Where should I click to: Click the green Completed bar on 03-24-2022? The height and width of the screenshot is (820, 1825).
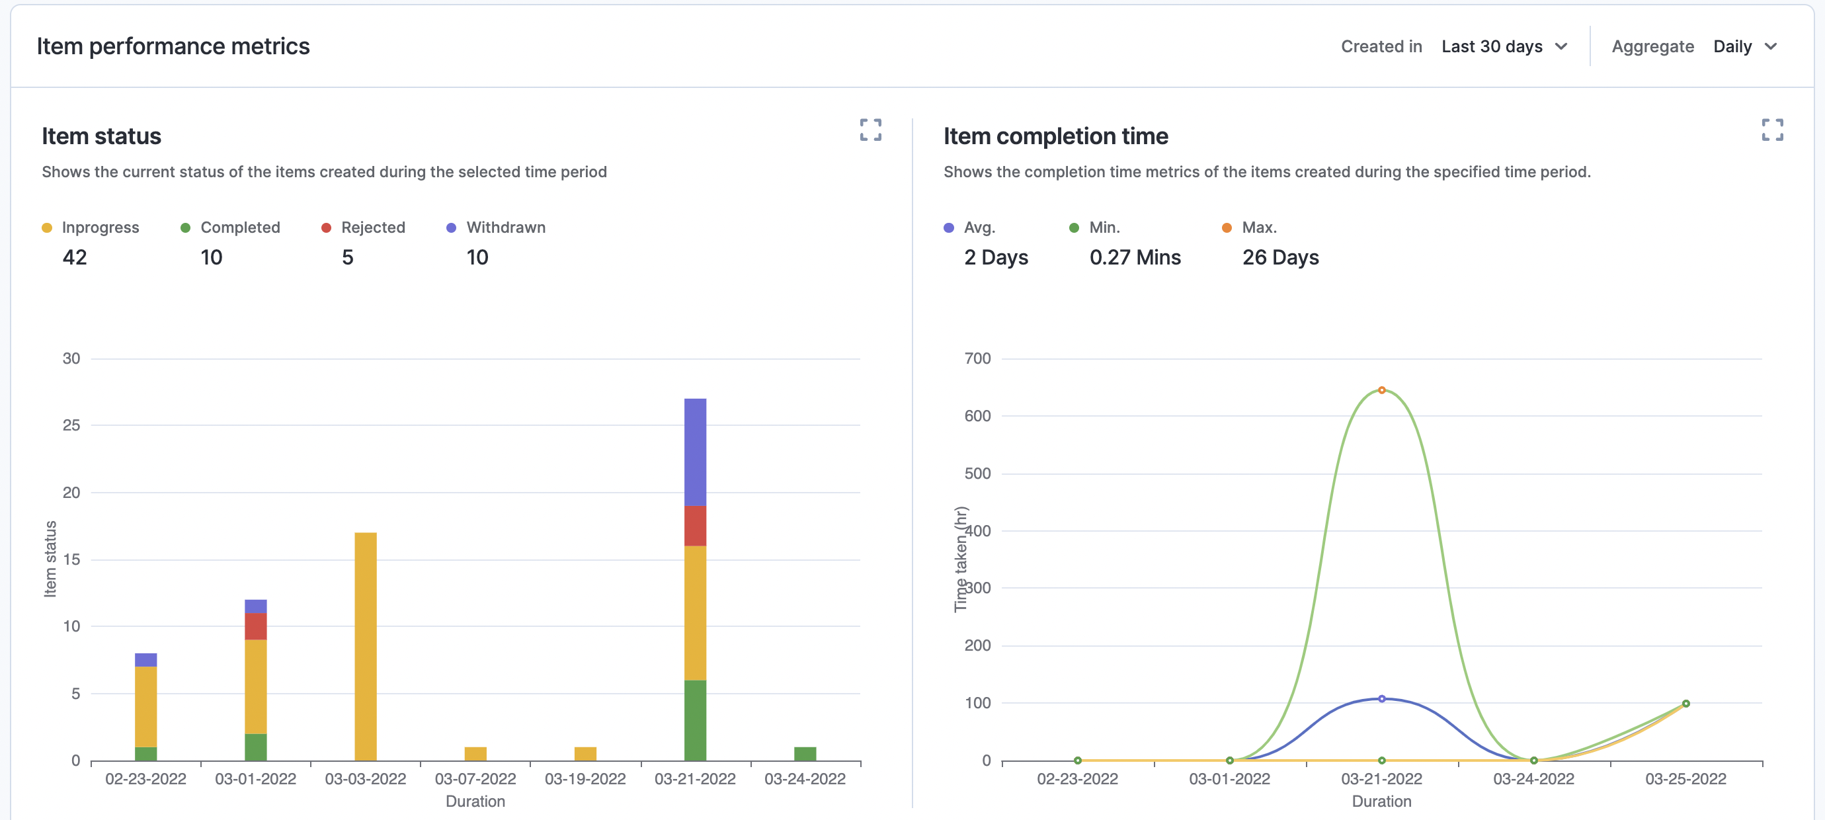click(804, 753)
